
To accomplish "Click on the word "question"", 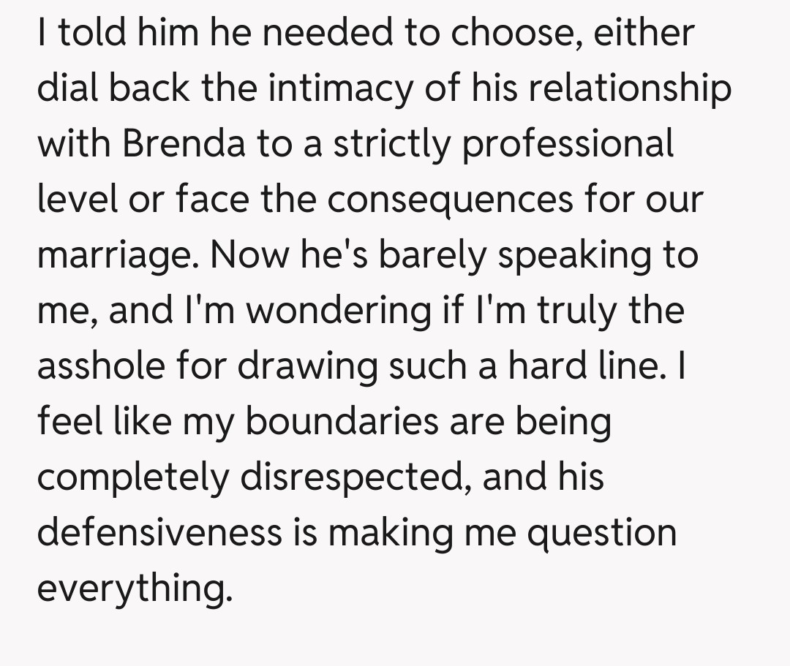I will (601, 532).
